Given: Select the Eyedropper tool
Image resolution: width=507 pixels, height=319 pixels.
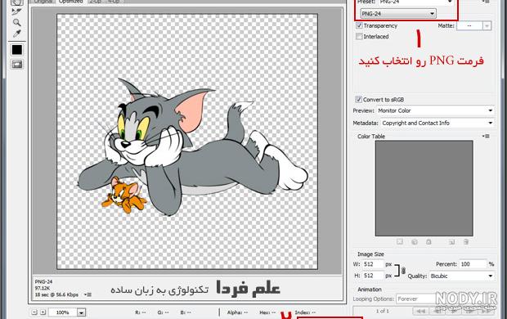Looking at the screenshot, I should tap(16, 34).
